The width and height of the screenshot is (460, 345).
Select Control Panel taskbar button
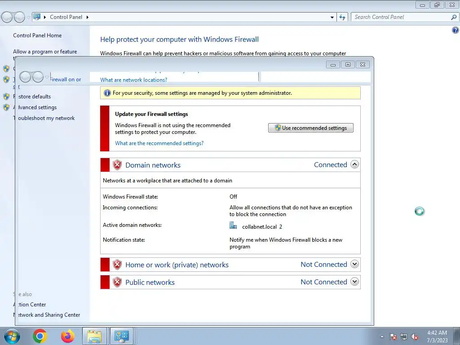(122, 336)
